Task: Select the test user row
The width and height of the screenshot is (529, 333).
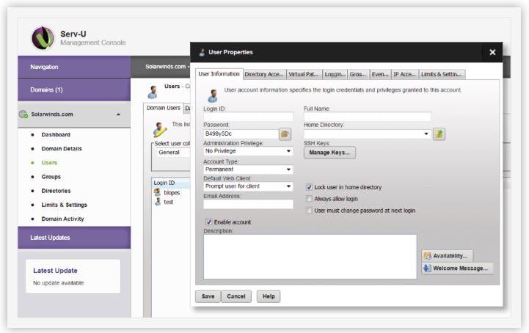Action: (172, 202)
